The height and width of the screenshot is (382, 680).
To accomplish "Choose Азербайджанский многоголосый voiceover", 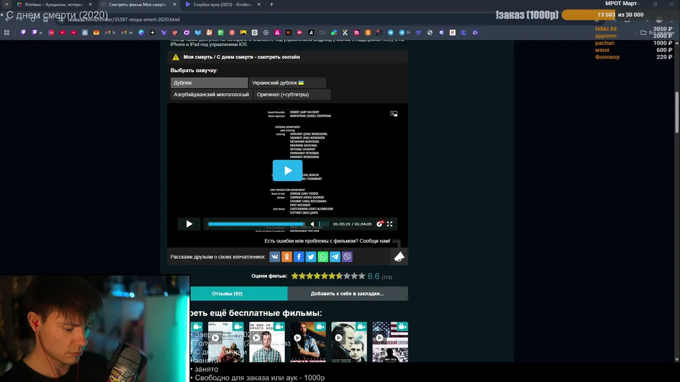I will click(x=211, y=94).
